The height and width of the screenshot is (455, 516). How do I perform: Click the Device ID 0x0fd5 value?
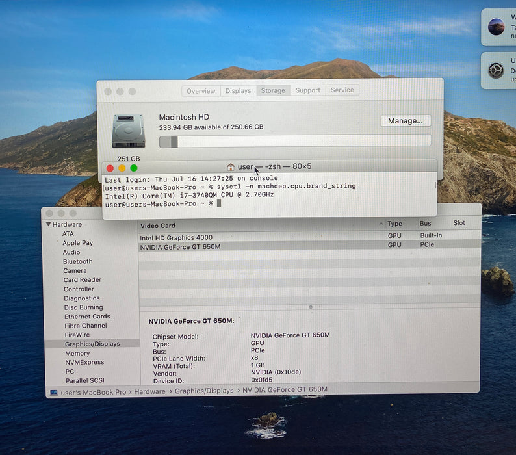(x=262, y=380)
